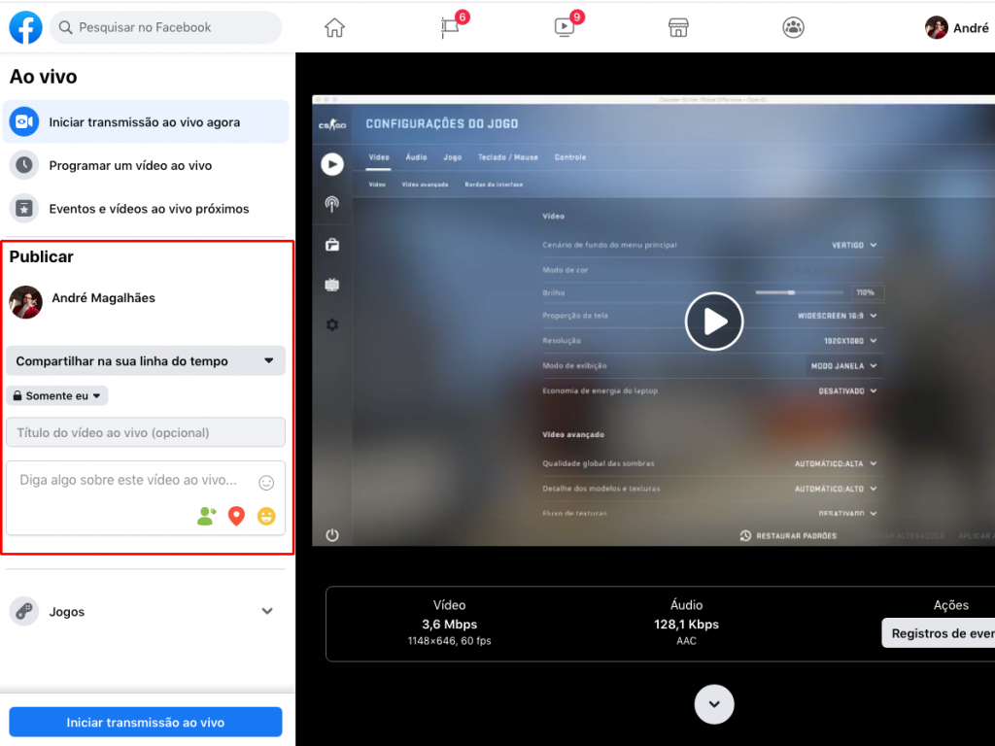The width and height of the screenshot is (995, 746).
Task: Open 'Compartilhar na sua linha do tempo' dropdown
Action: click(x=146, y=361)
